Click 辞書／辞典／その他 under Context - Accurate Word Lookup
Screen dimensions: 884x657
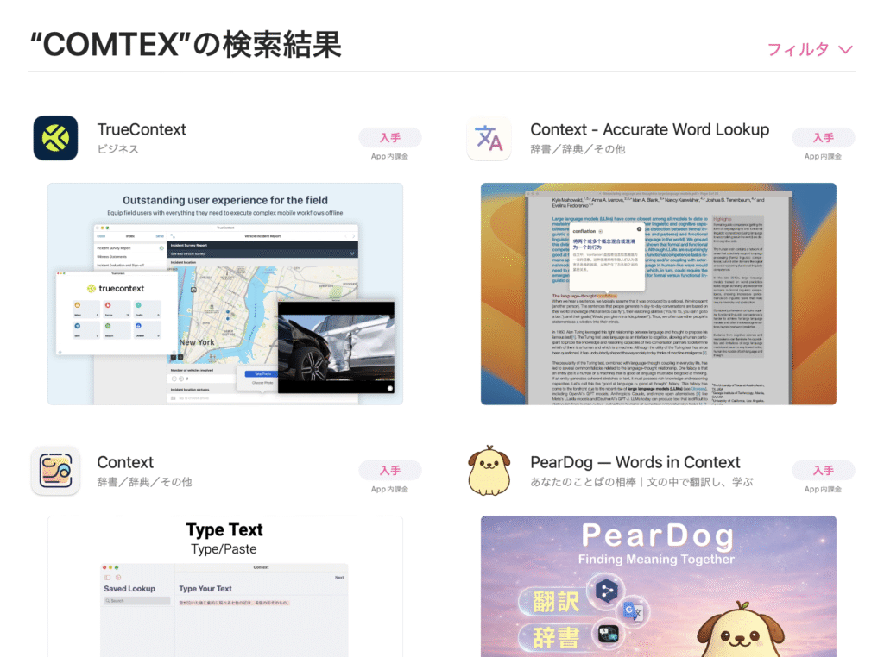tap(578, 149)
